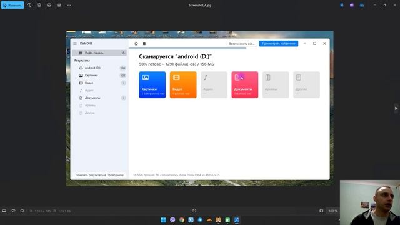The image size is (400, 225).
Task: Toggle the filmstrip icon at bottom left
Action: click(4, 211)
